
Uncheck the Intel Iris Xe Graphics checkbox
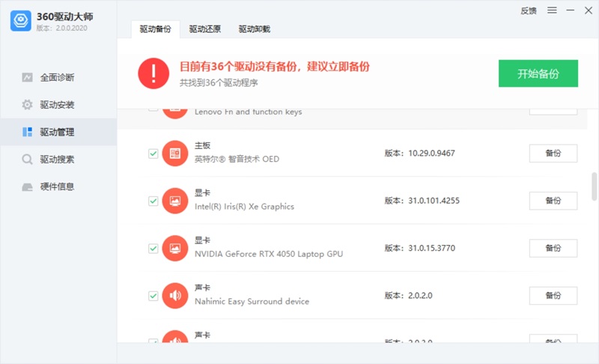[x=153, y=201]
